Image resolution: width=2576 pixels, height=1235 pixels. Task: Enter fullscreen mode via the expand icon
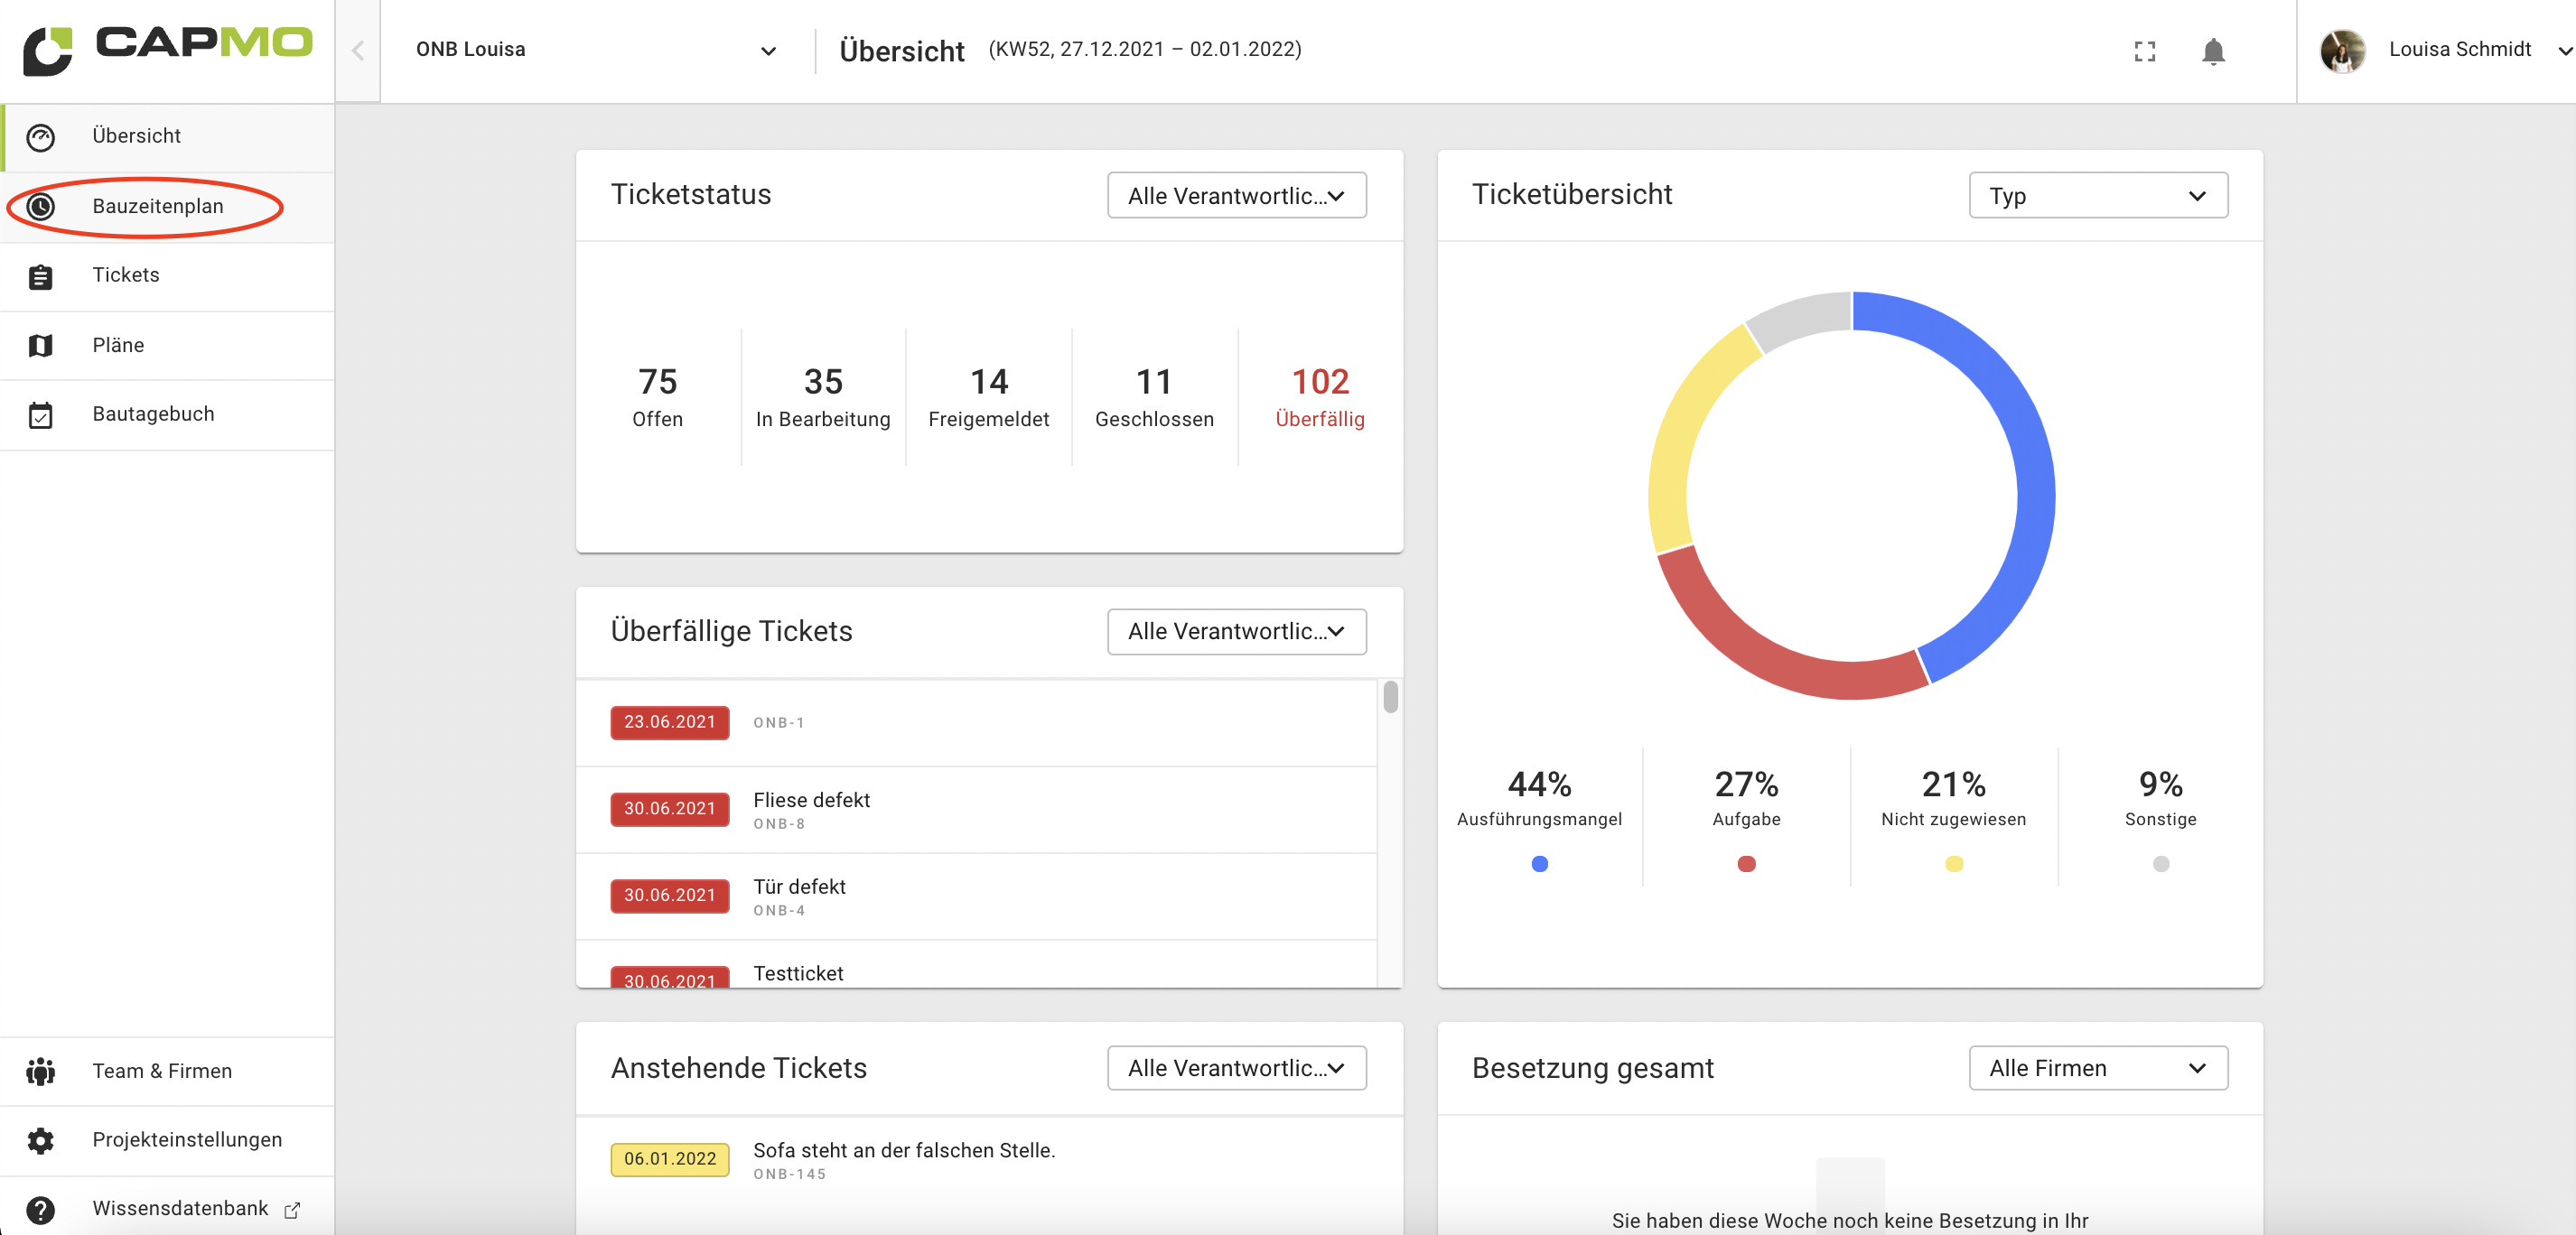(2144, 51)
